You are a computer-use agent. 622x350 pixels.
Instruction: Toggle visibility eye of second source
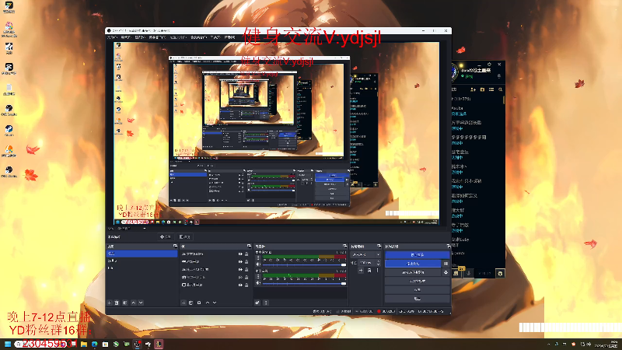point(240,261)
